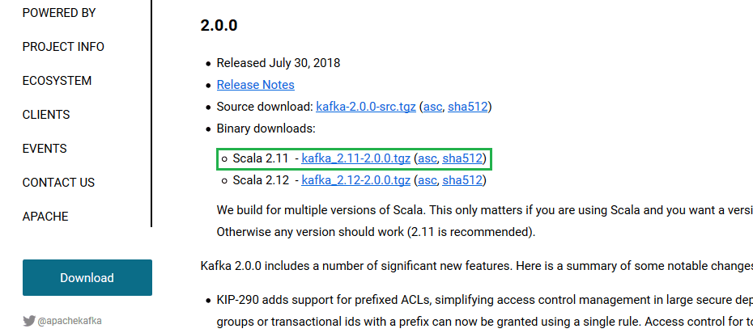Select ECOSYSTEM in the sidebar
The width and height of the screenshot is (753, 333).
(57, 81)
